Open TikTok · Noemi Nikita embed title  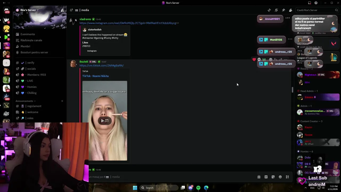(x=95, y=76)
